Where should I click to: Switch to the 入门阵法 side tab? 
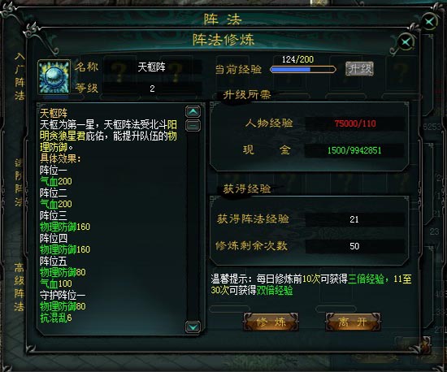coord(20,76)
